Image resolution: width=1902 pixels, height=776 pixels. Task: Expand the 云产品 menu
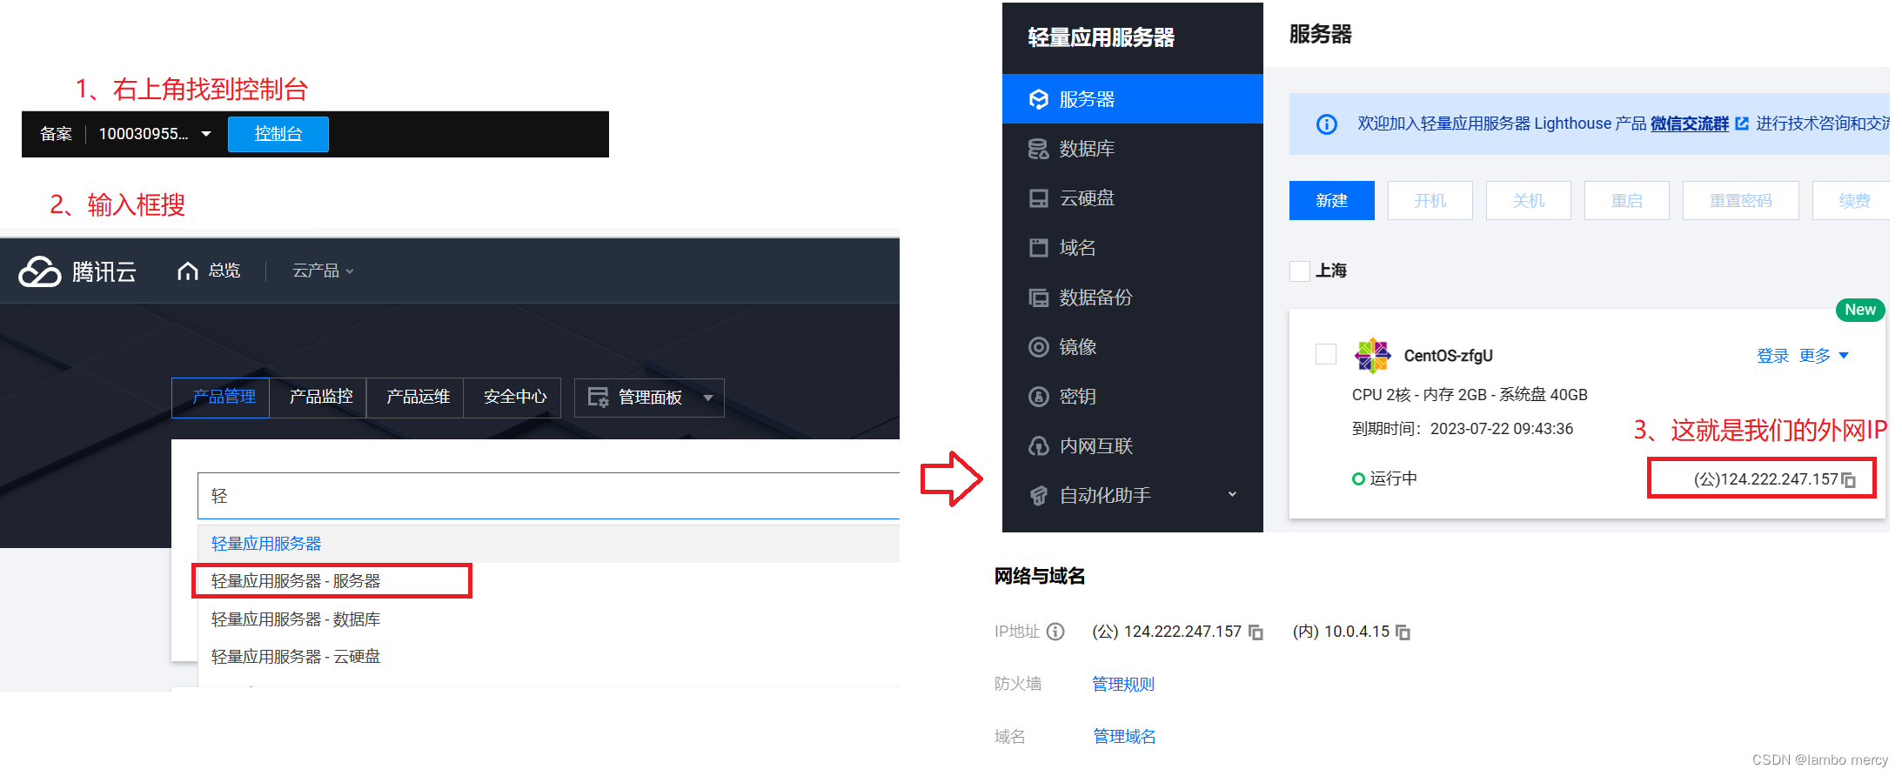tap(323, 271)
